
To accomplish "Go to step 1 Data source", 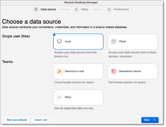I will click(45, 9).
